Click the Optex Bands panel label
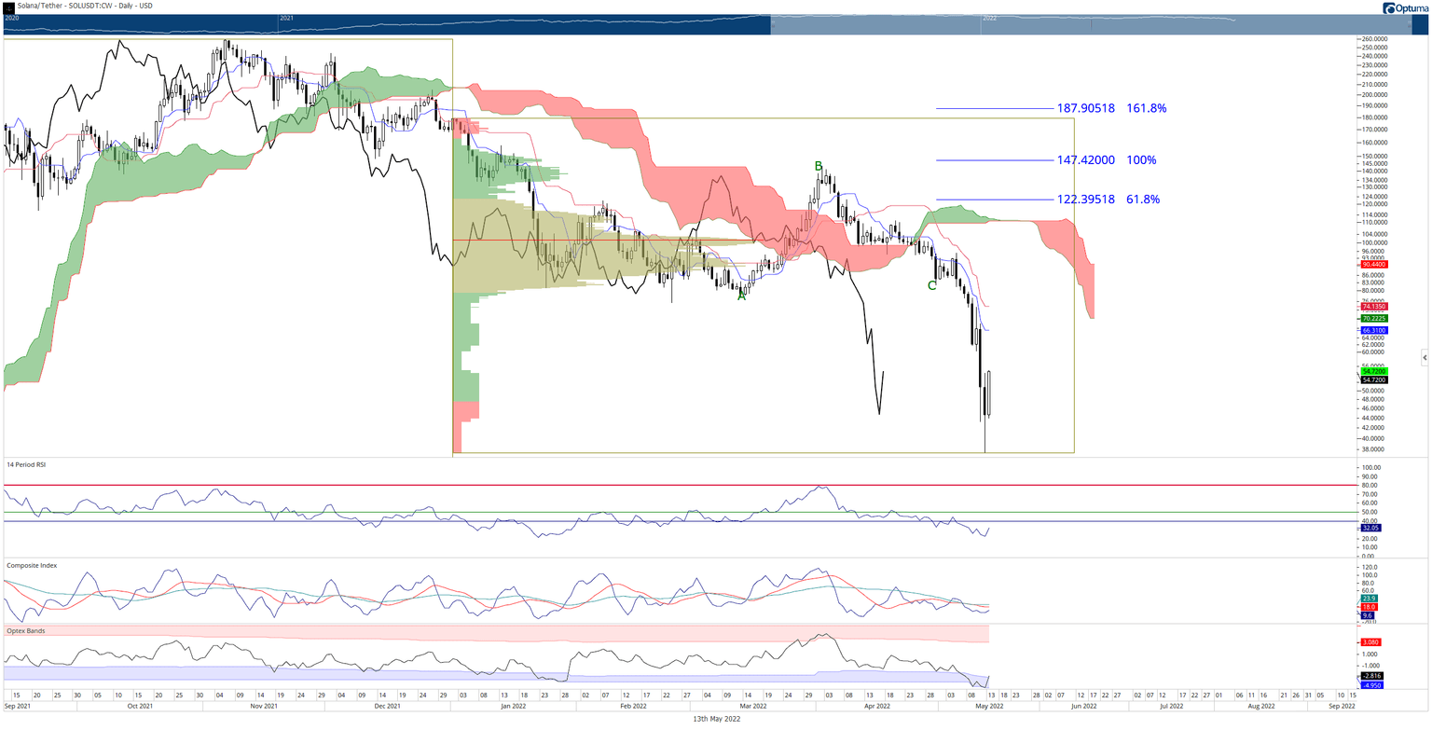The width and height of the screenshot is (1432, 730). coord(22,630)
